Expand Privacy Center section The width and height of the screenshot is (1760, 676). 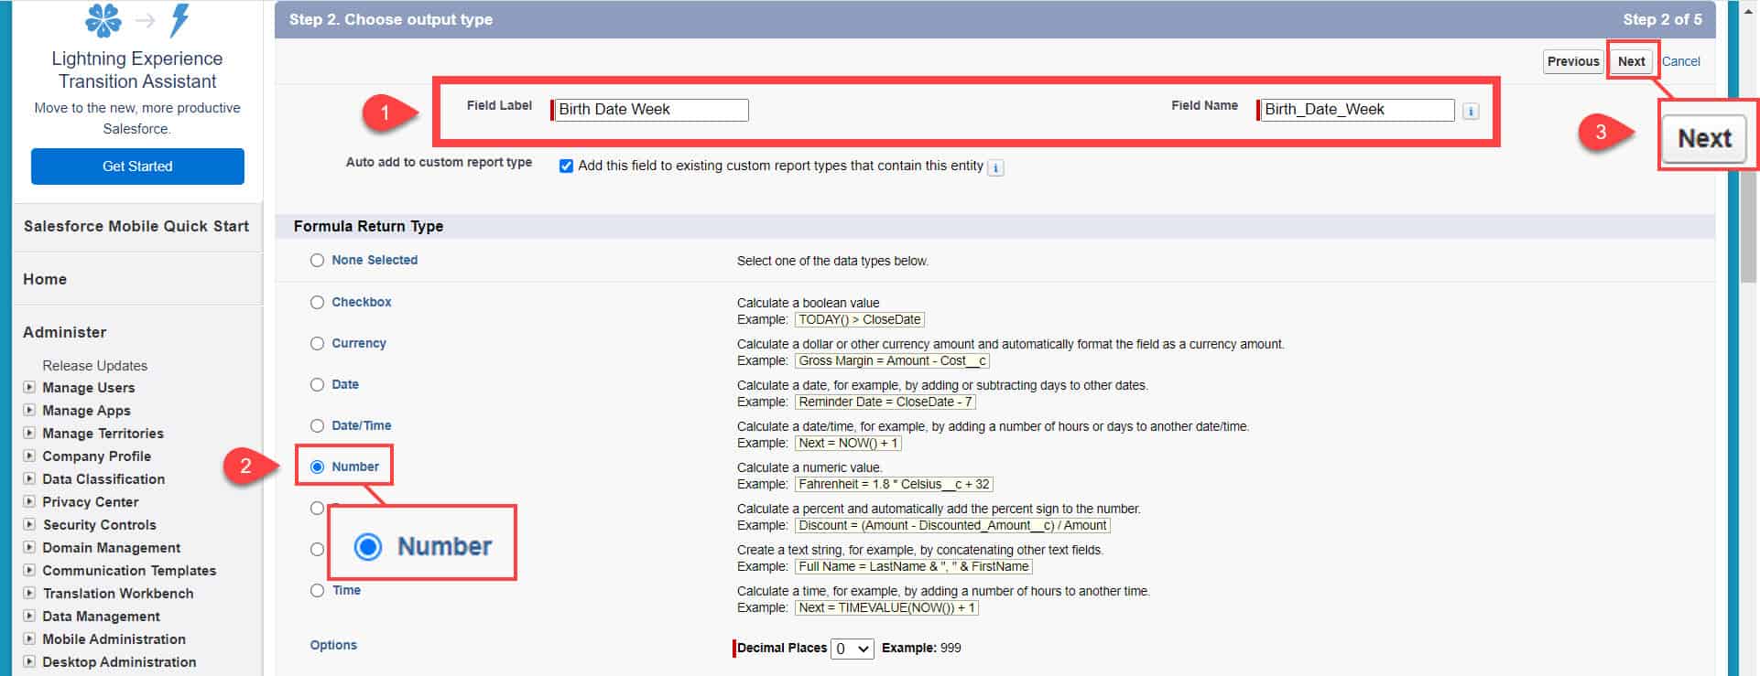point(29,502)
